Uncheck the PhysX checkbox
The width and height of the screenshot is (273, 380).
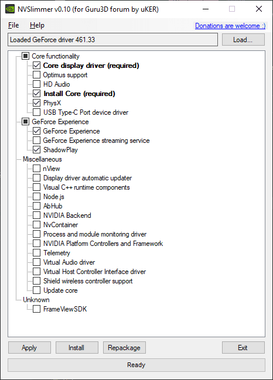tap(36, 103)
